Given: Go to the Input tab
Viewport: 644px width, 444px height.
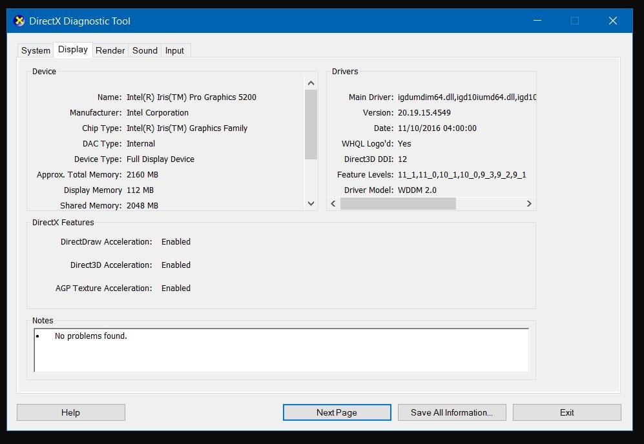Looking at the screenshot, I should (x=174, y=50).
